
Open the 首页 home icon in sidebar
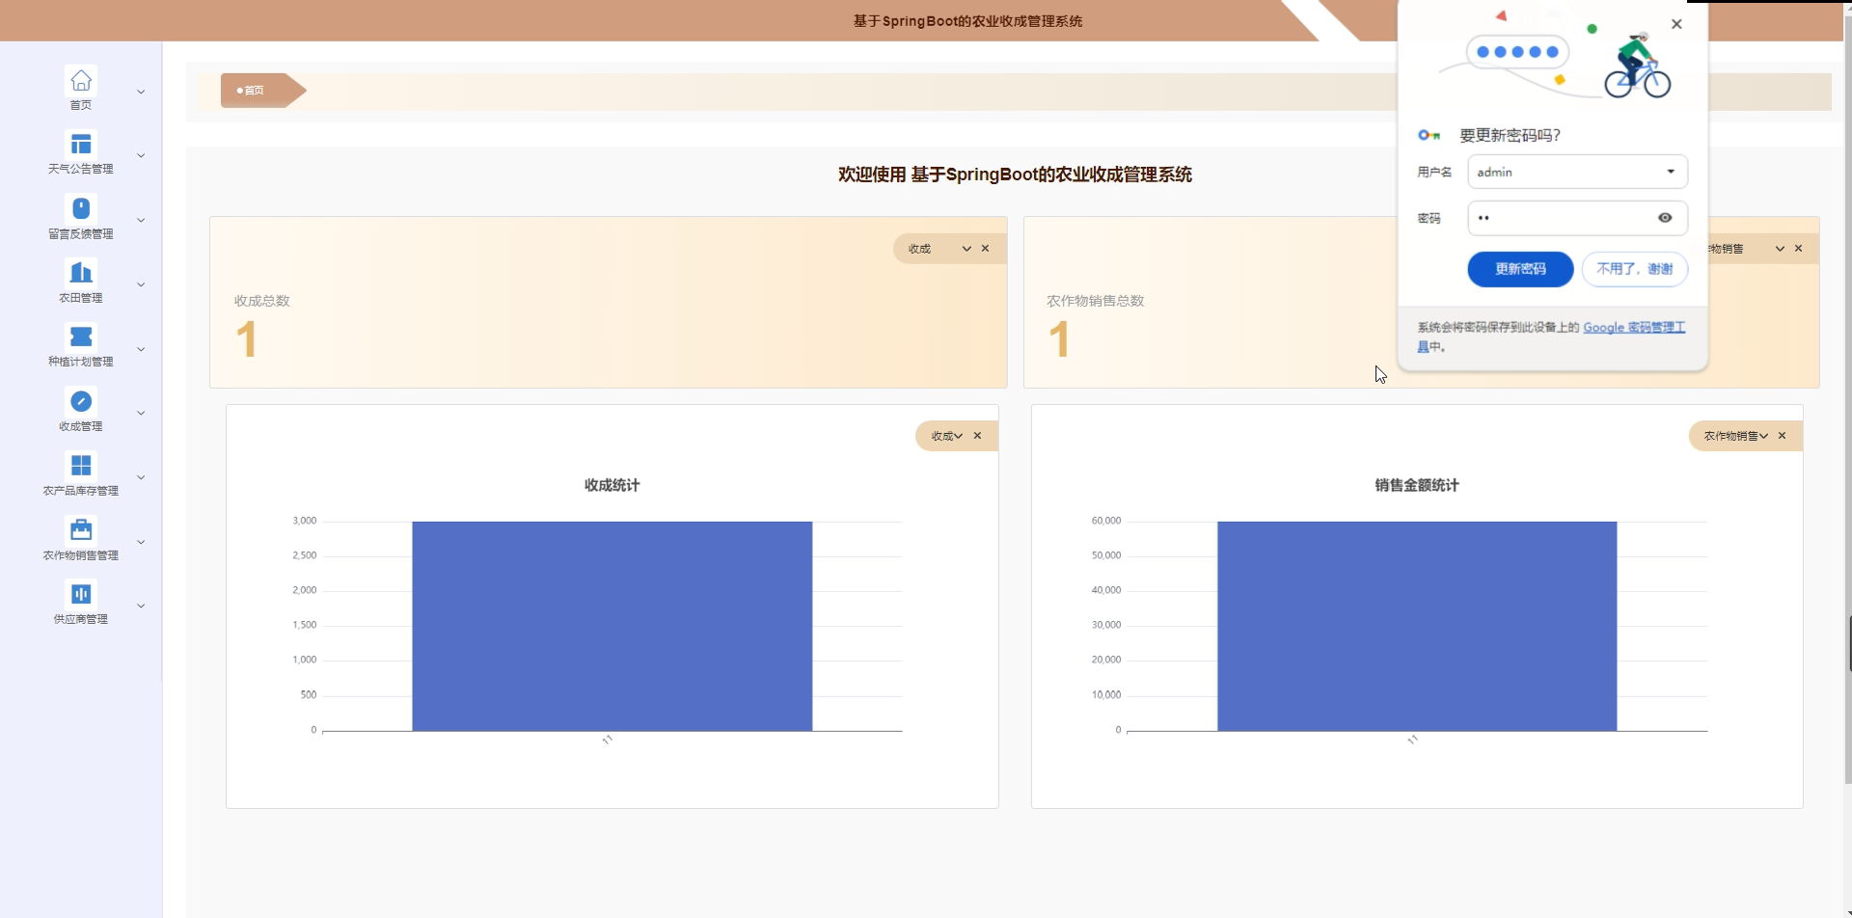click(x=81, y=81)
